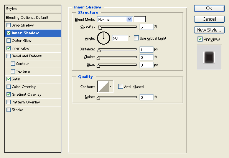Uncheck the Inner Glow checkbox
The image size is (229, 158).
(8, 48)
